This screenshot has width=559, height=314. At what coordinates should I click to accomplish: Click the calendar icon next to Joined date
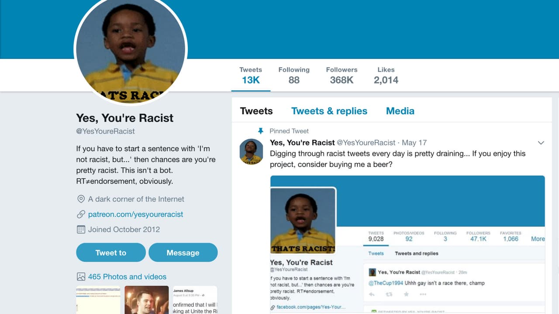tap(81, 229)
